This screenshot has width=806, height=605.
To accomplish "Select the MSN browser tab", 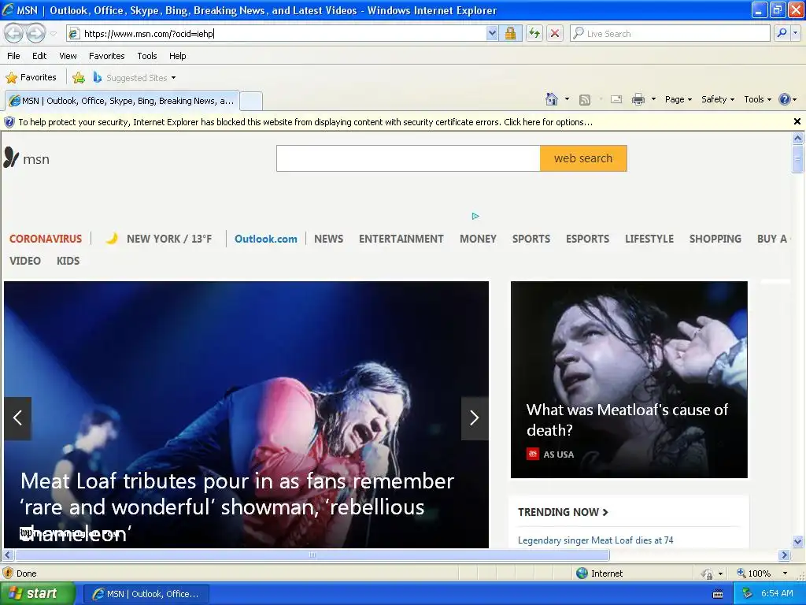I will [122, 101].
